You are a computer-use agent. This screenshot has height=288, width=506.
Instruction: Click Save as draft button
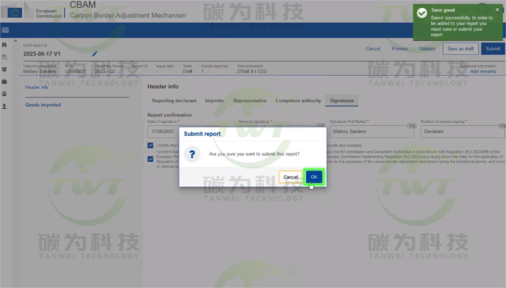pyautogui.click(x=460, y=49)
